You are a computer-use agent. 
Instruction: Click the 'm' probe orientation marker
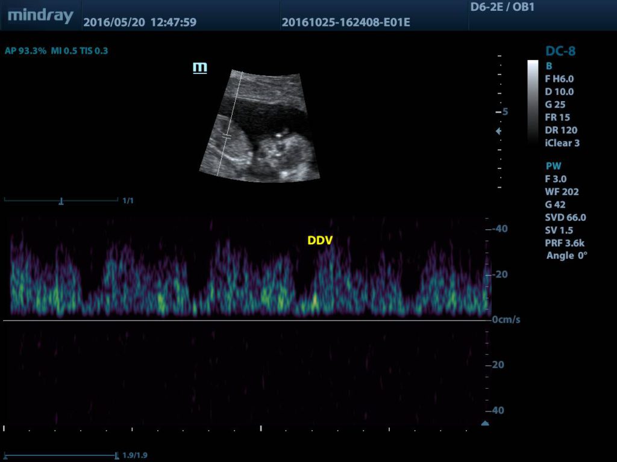coord(199,67)
